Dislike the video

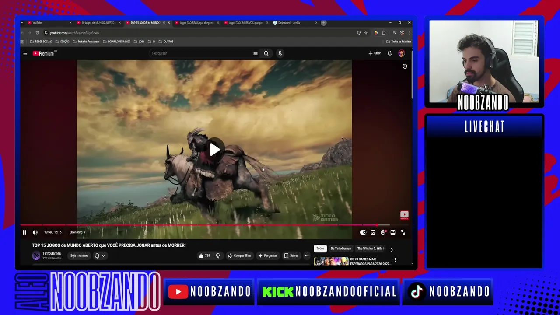pos(218,255)
